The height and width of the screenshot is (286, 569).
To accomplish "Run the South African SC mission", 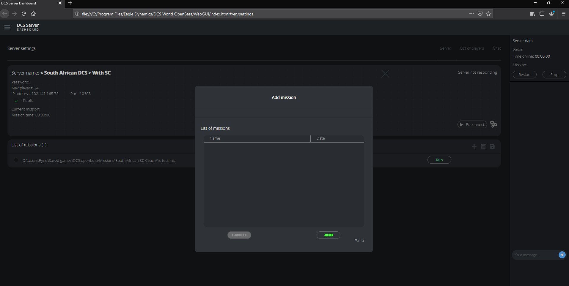I will 439,160.
